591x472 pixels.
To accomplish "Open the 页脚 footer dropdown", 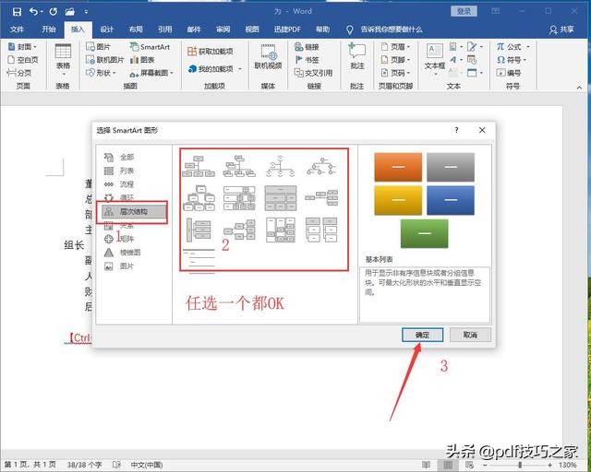I will (395, 60).
